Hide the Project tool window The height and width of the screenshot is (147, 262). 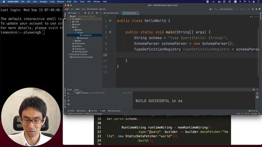coord(100,13)
